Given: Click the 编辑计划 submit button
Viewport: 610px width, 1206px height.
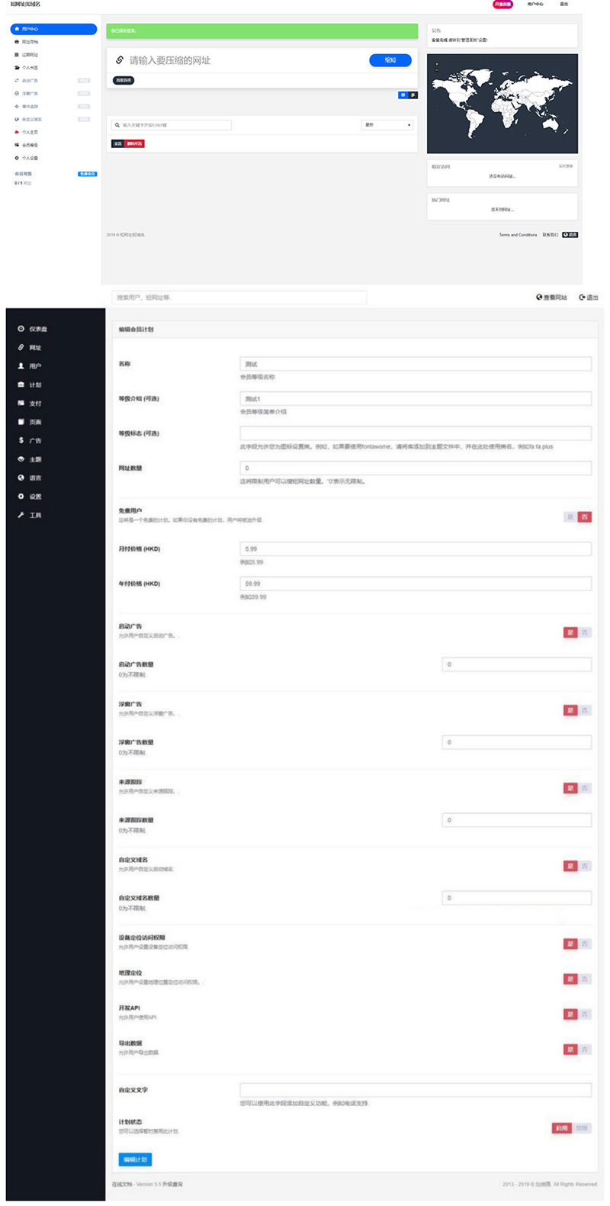Looking at the screenshot, I should [x=136, y=1159].
